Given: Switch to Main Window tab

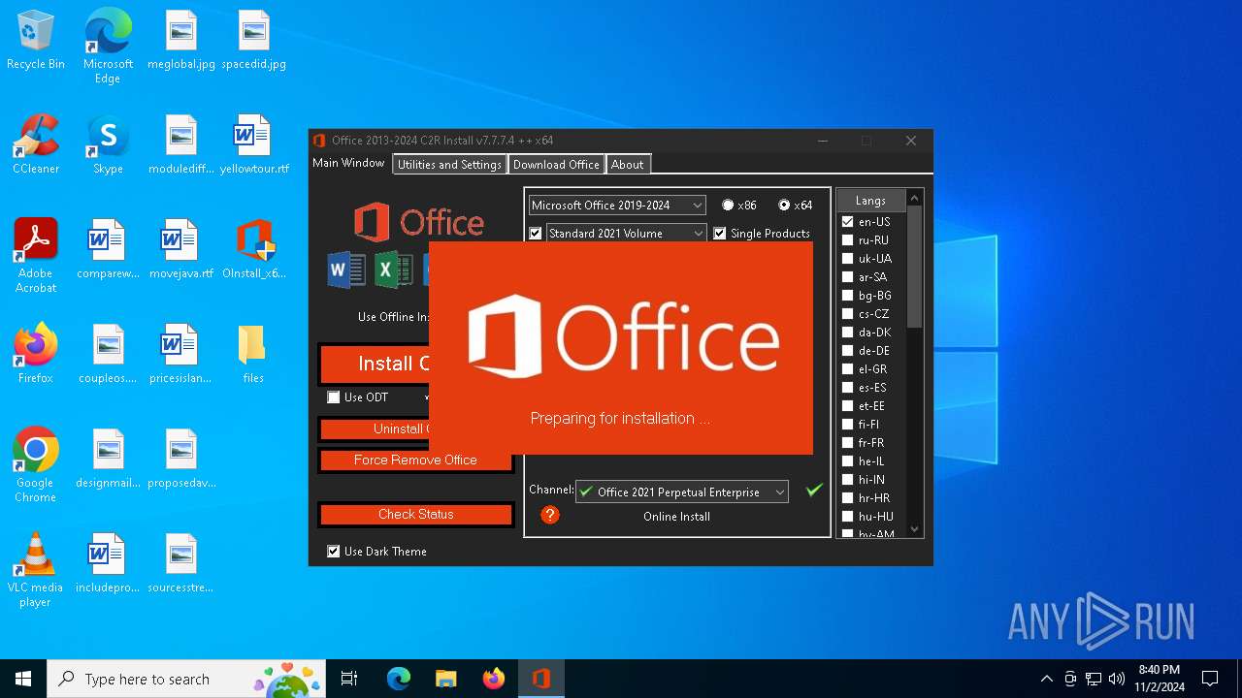Looking at the screenshot, I should (349, 163).
